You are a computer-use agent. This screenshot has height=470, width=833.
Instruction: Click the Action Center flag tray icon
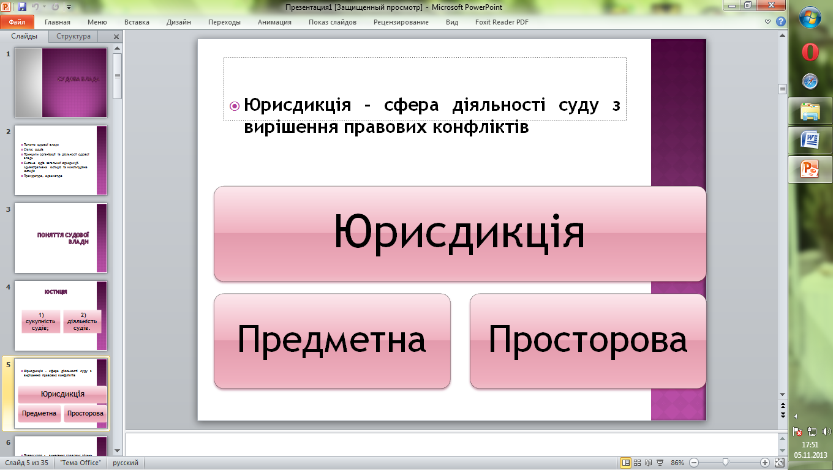[797, 431]
